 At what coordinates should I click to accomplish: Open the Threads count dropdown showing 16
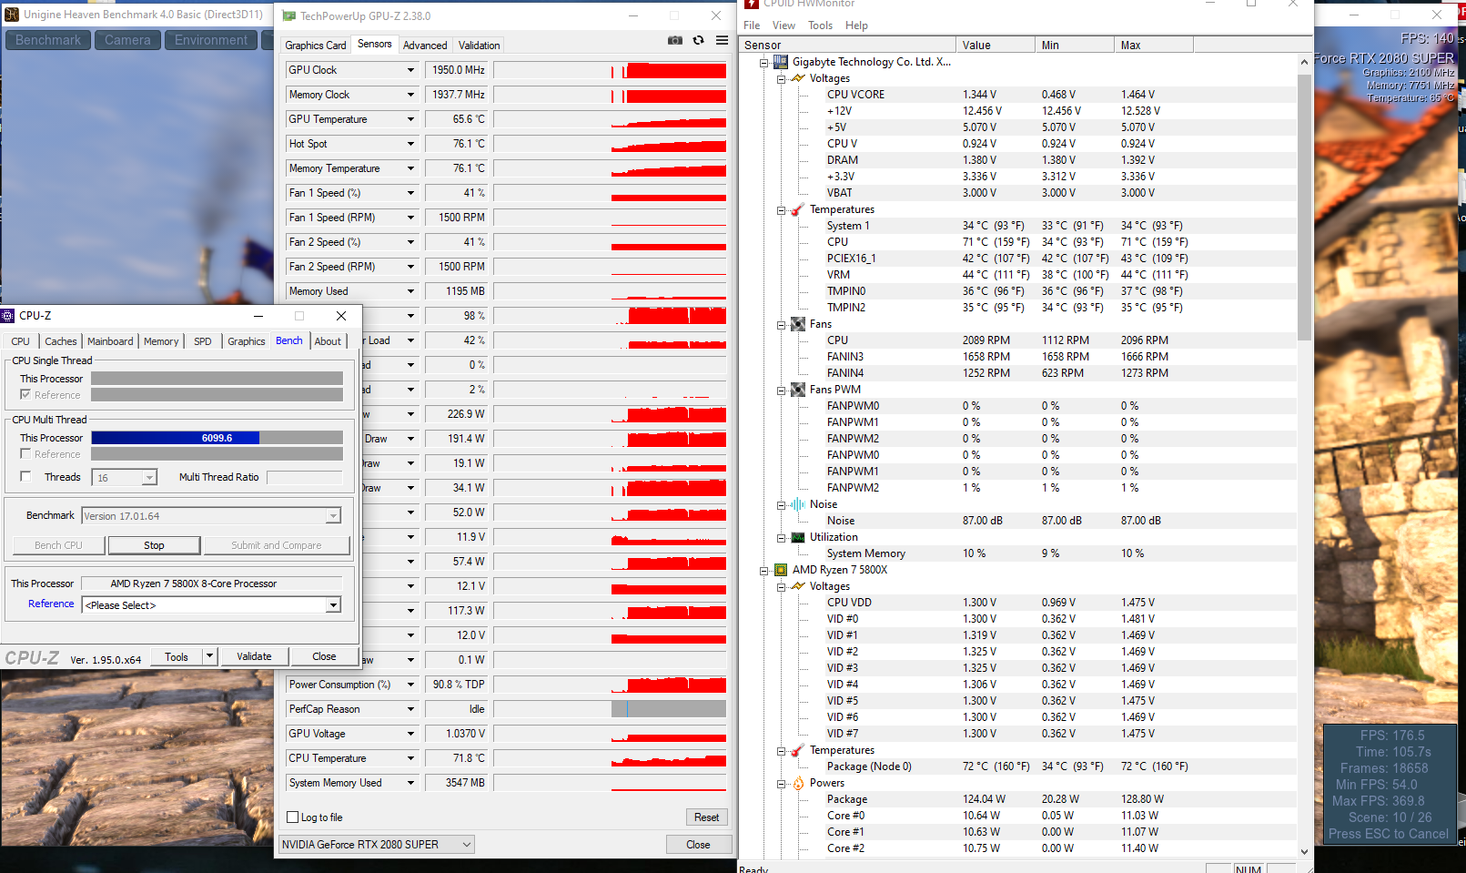pyautogui.click(x=149, y=478)
